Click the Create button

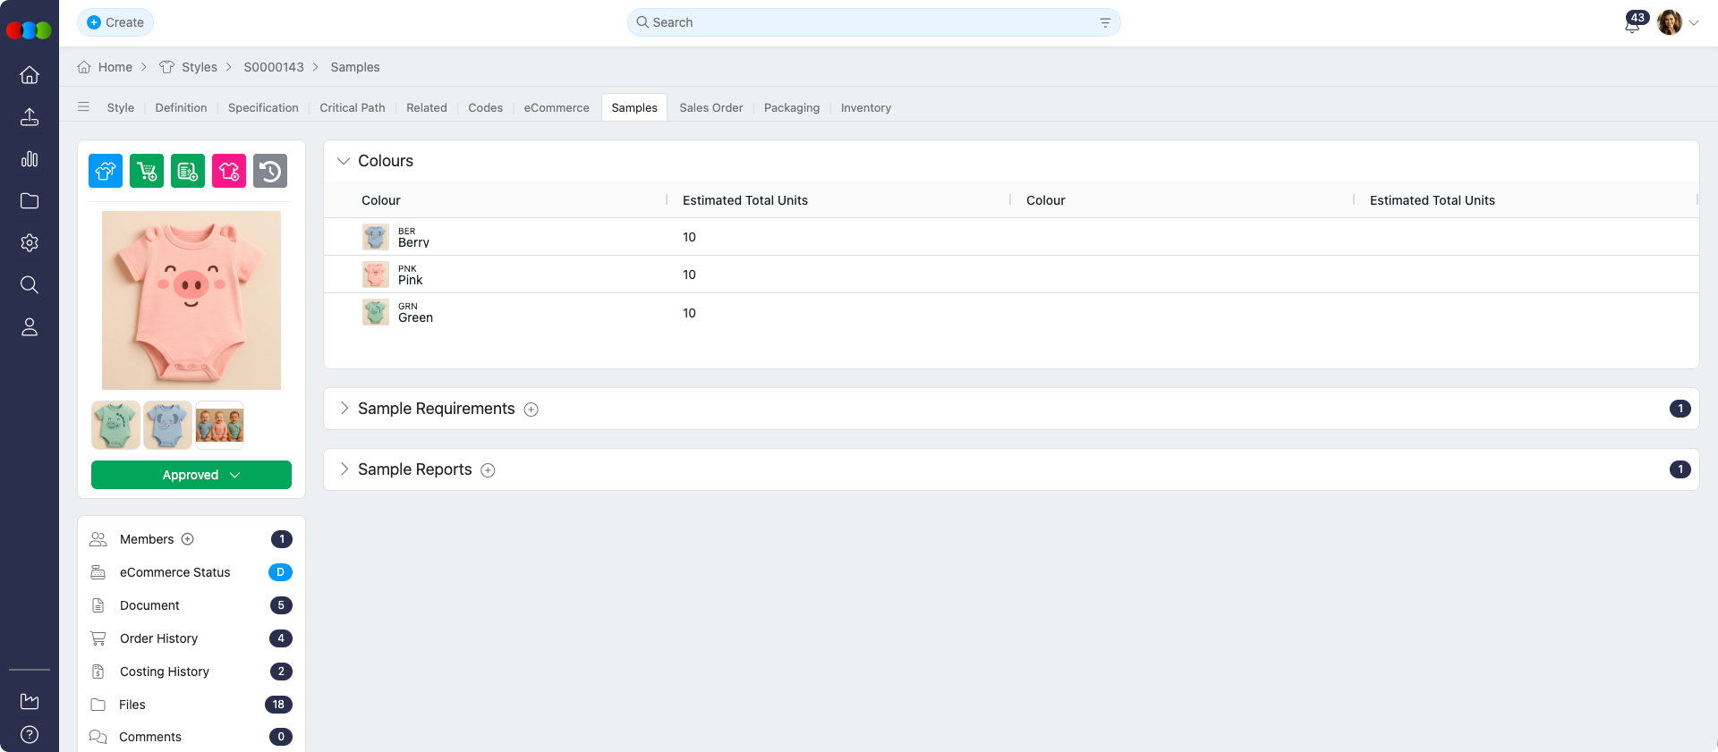click(115, 22)
